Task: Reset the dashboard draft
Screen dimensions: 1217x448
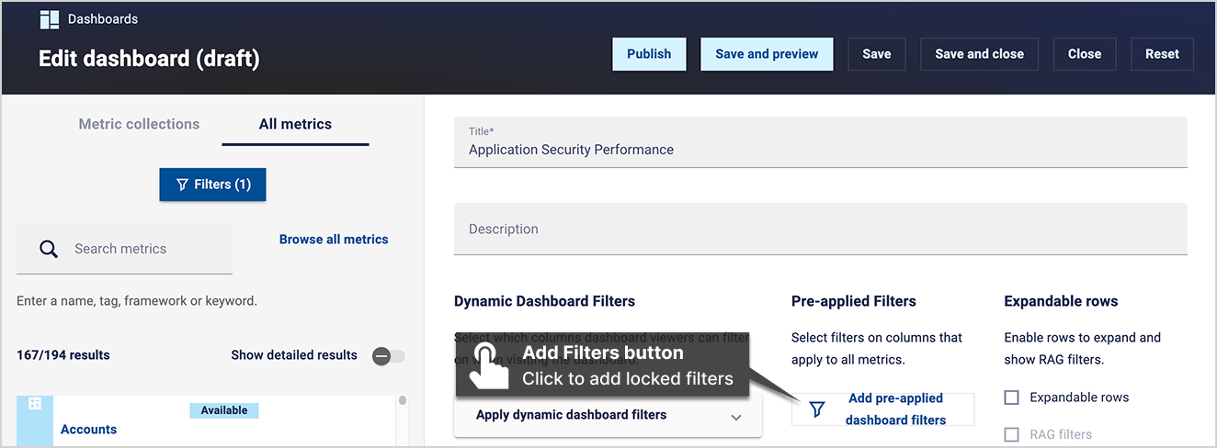Action: (x=1162, y=54)
